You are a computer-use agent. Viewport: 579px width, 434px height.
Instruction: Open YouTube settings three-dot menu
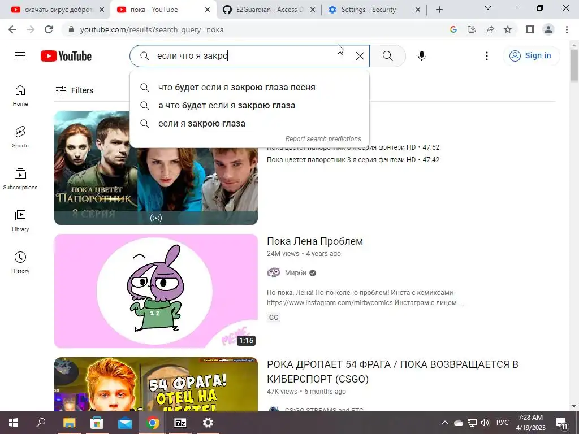click(x=487, y=56)
